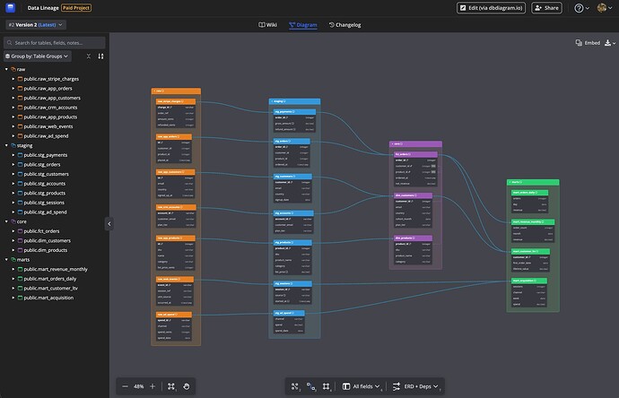
Task: Toggle the grid snap icon
Action: click(x=326, y=386)
